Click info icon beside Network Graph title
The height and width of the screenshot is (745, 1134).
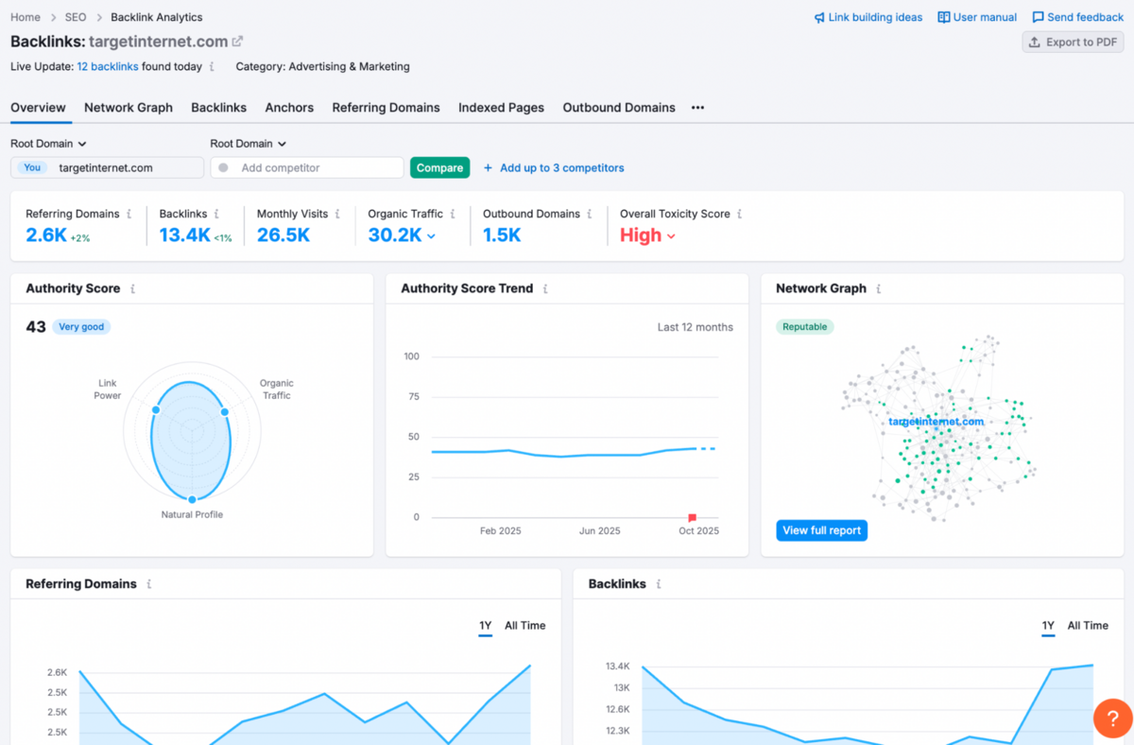pyautogui.click(x=878, y=288)
